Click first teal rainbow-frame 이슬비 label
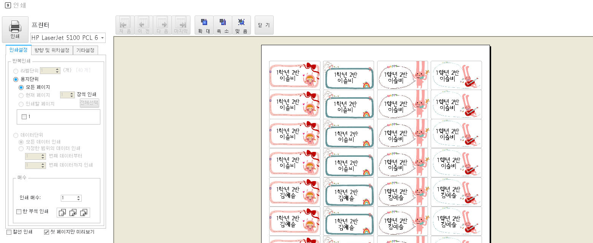Viewport: 593px width, 243px height. (349, 75)
